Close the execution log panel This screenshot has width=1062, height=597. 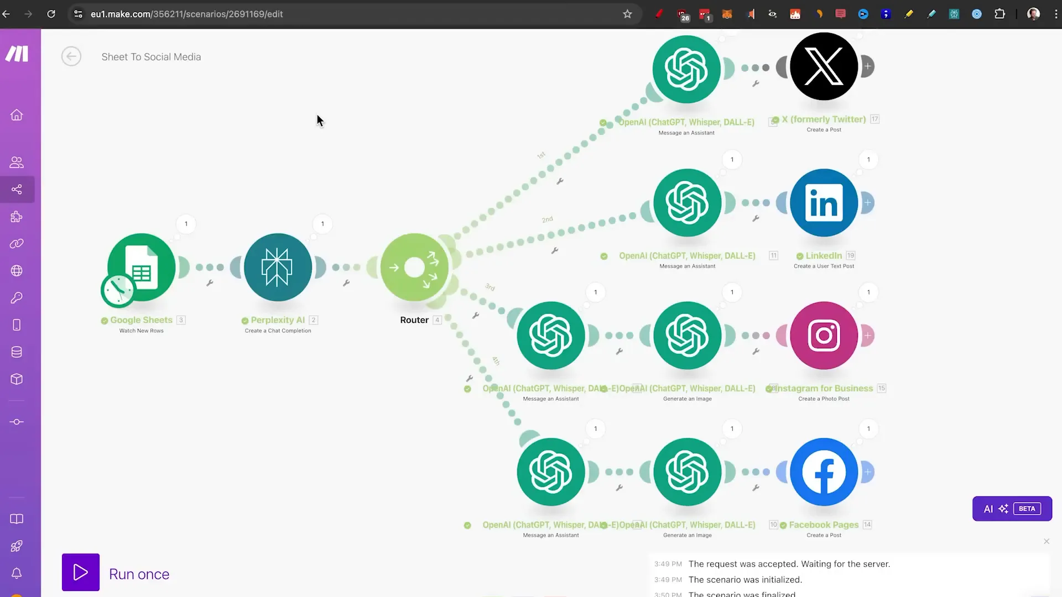(x=1047, y=541)
